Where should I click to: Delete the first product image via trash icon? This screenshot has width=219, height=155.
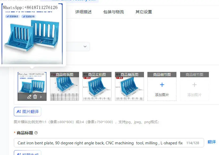point(35,97)
